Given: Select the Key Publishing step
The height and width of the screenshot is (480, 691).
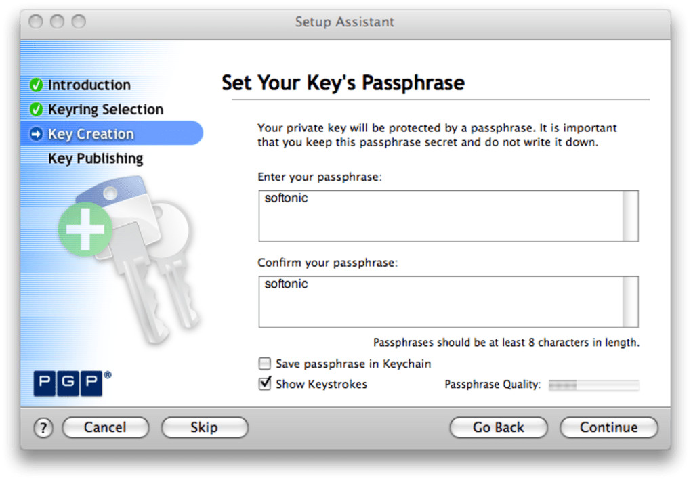Looking at the screenshot, I should click(x=96, y=158).
